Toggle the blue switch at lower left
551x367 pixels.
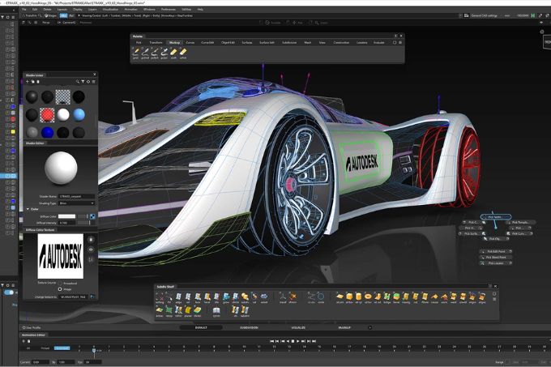point(9,292)
